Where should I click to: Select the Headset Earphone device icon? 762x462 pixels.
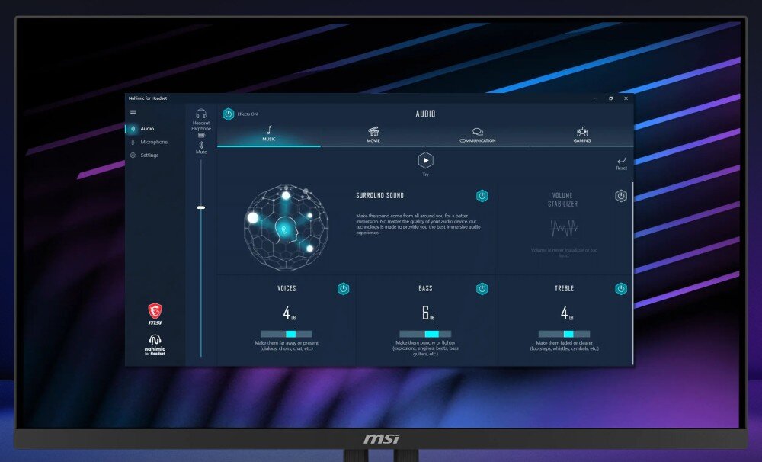click(x=201, y=114)
